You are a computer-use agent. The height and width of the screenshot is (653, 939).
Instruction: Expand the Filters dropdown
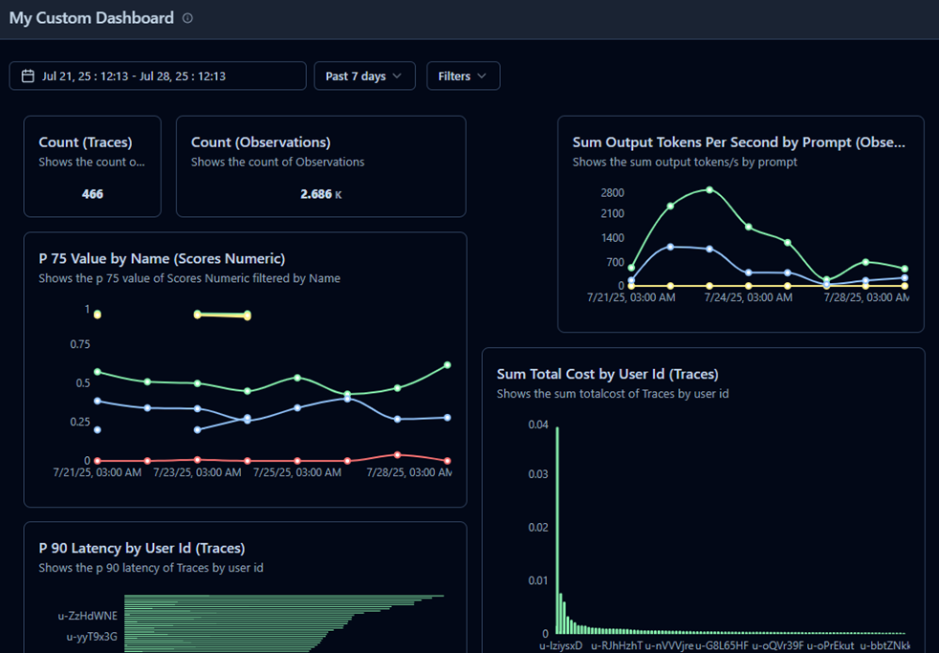(x=463, y=76)
